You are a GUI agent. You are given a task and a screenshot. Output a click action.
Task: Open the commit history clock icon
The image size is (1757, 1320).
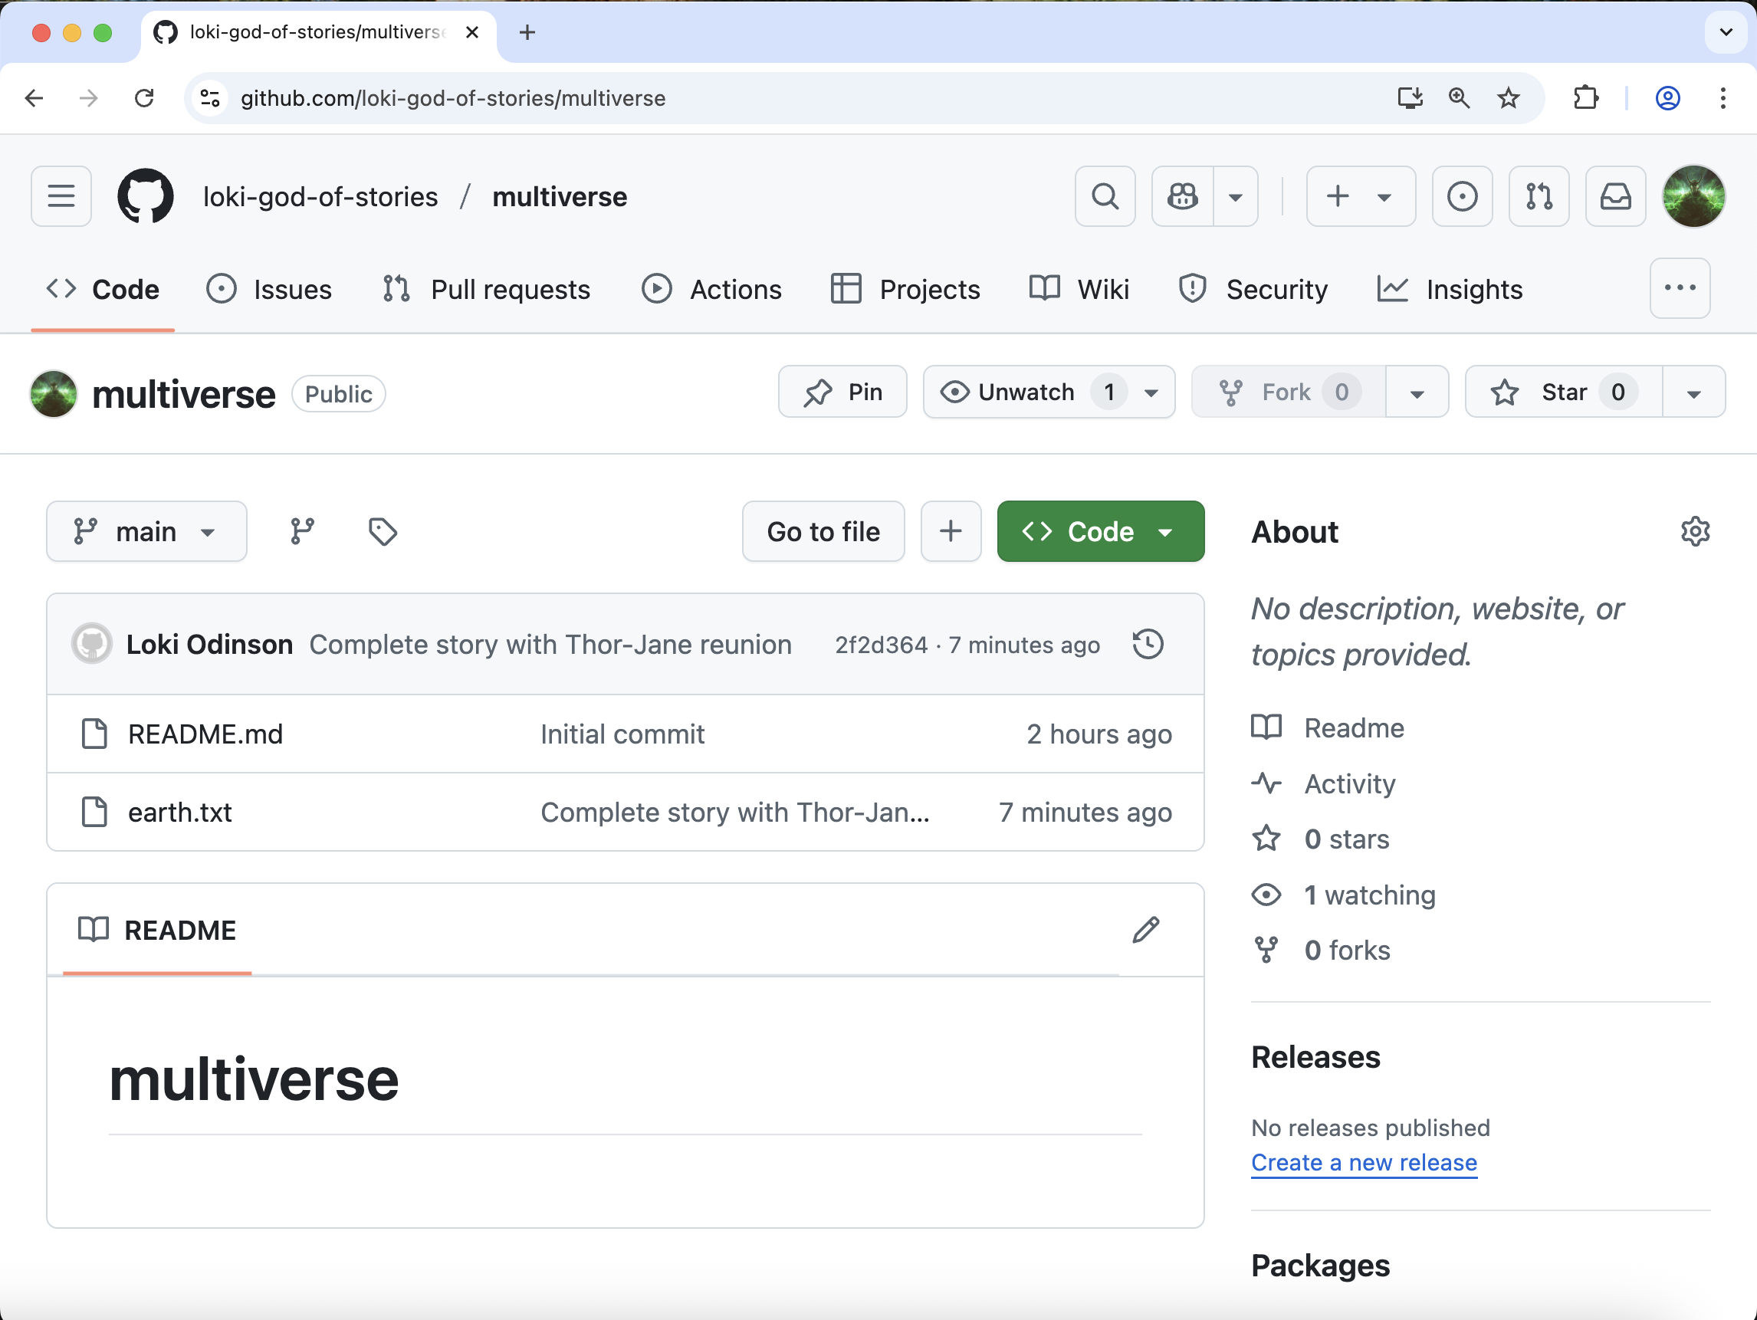pyautogui.click(x=1148, y=644)
